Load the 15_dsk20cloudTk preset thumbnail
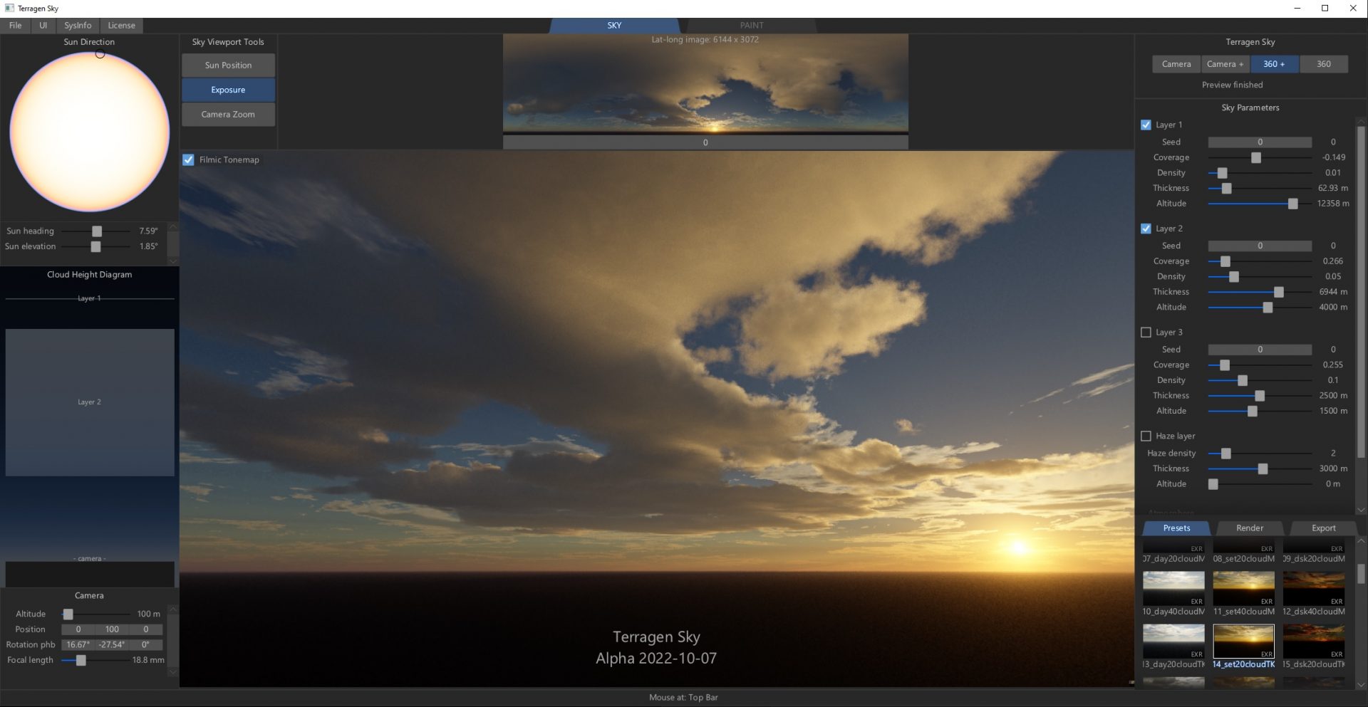1368x707 pixels. click(1314, 641)
